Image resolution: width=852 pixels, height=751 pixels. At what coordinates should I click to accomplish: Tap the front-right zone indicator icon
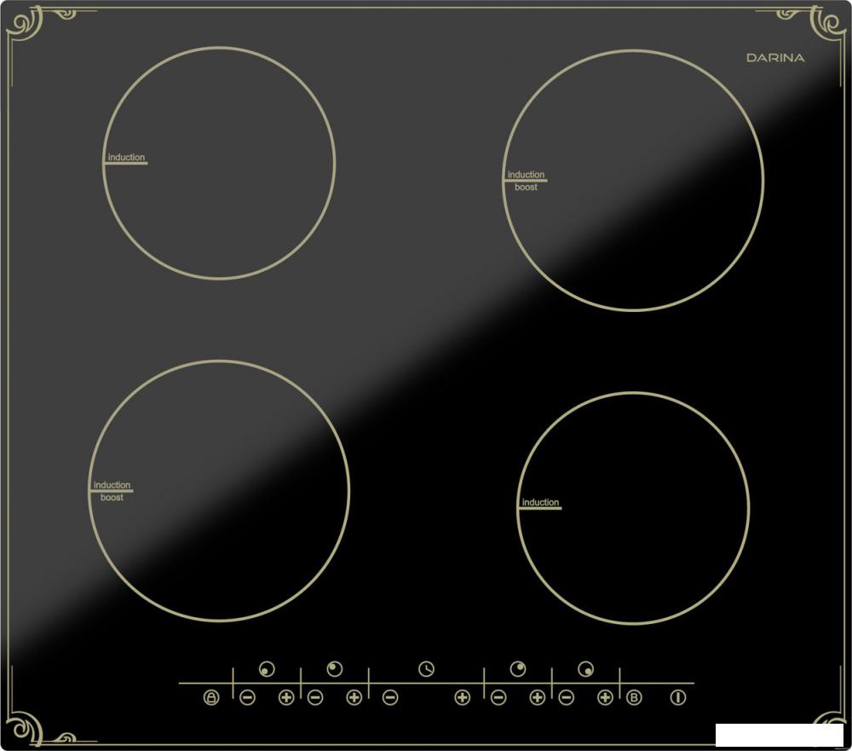(586, 669)
